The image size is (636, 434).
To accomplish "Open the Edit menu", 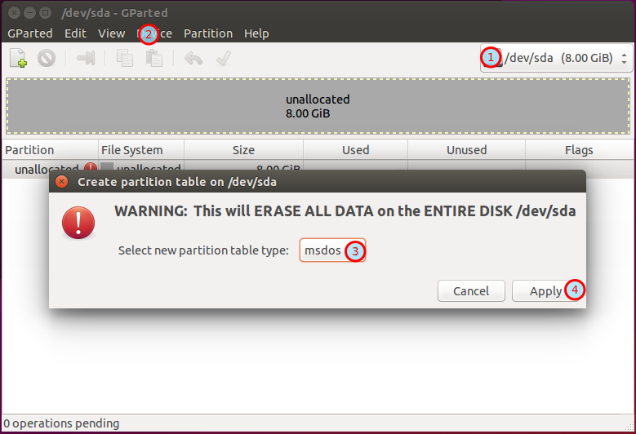I will coord(75,33).
